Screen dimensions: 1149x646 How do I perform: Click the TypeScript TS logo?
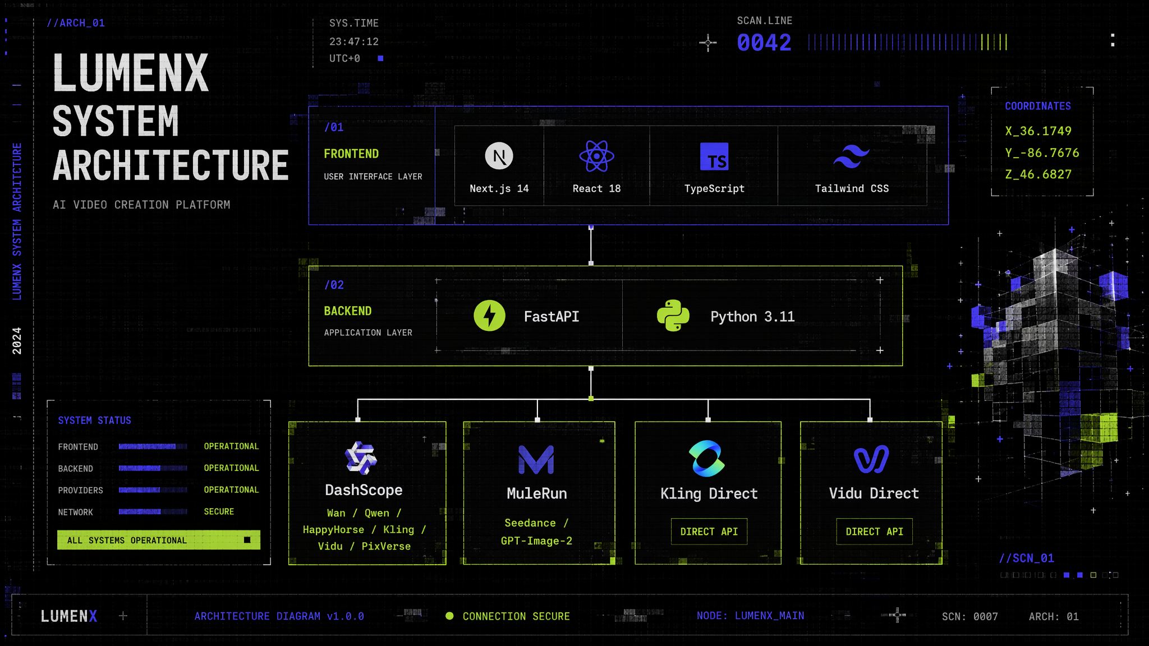[x=714, y=156]
